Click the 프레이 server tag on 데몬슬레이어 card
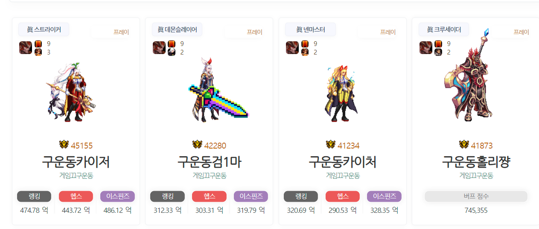The height and width of the screenshot is (229, 539). pos(255,32)
